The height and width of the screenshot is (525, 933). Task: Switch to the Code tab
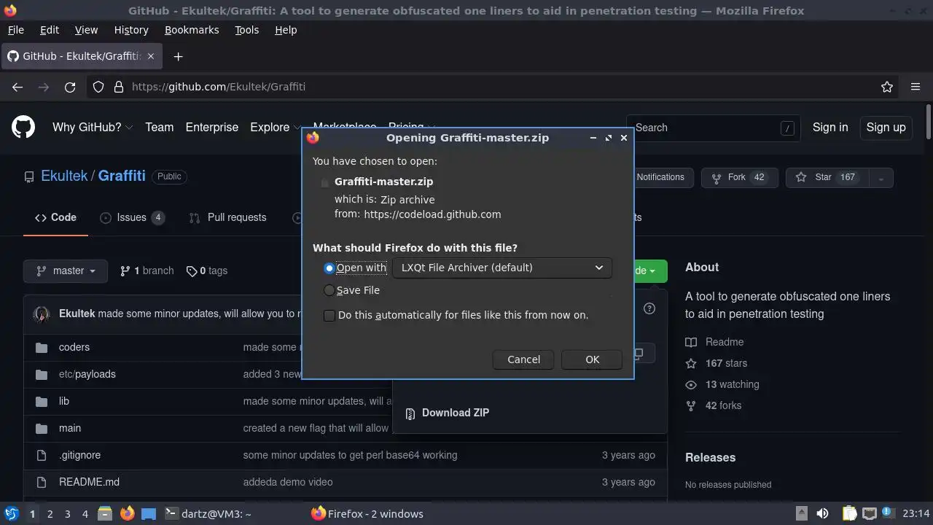click(55, 217)
